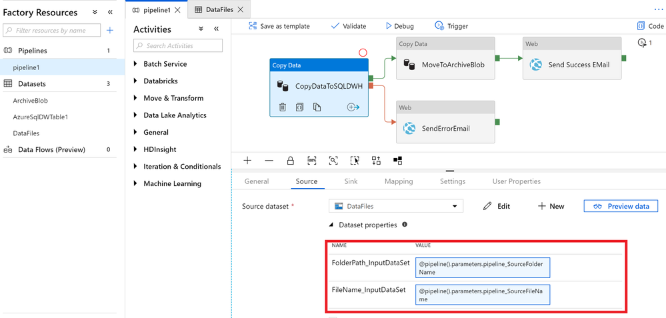This screenshot has height=318, width=666.
Task: Open the Code view of the pipeline
Action: pyautogui.click(x=651, y=26)
